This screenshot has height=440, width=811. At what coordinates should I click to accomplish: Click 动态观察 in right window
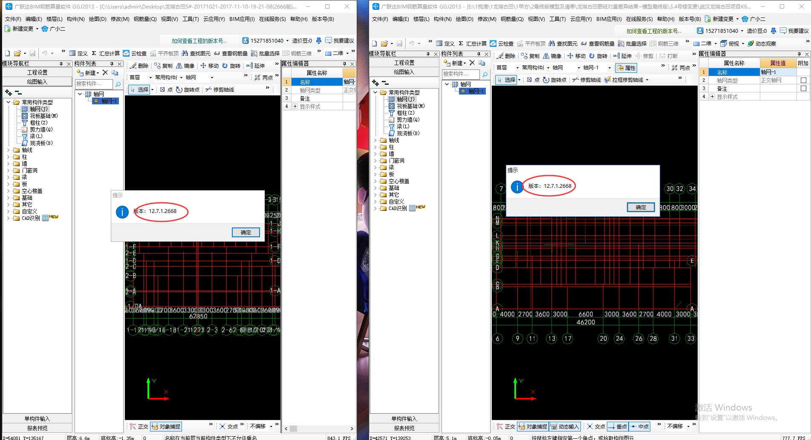762,43
